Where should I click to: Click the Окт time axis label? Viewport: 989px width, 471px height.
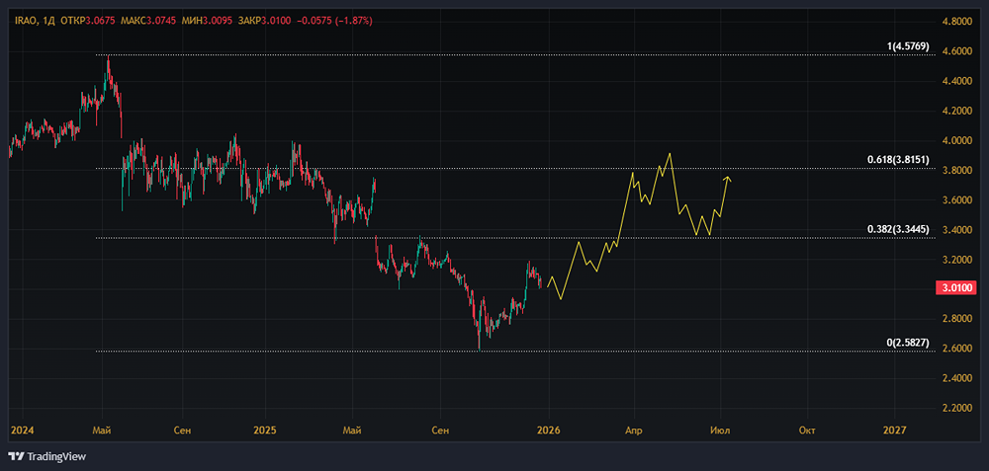pyautogui.click(x=806, y=431)
